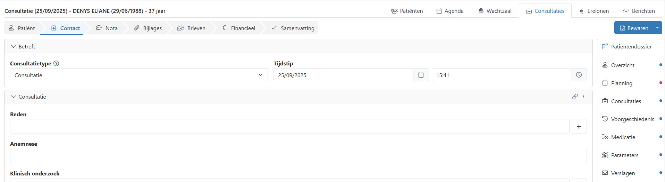Click the Klinisch onderzoek label

pos(35,173)
